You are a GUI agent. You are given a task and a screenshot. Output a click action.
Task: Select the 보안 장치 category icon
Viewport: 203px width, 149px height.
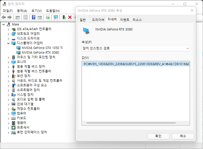tap(14, 76)
